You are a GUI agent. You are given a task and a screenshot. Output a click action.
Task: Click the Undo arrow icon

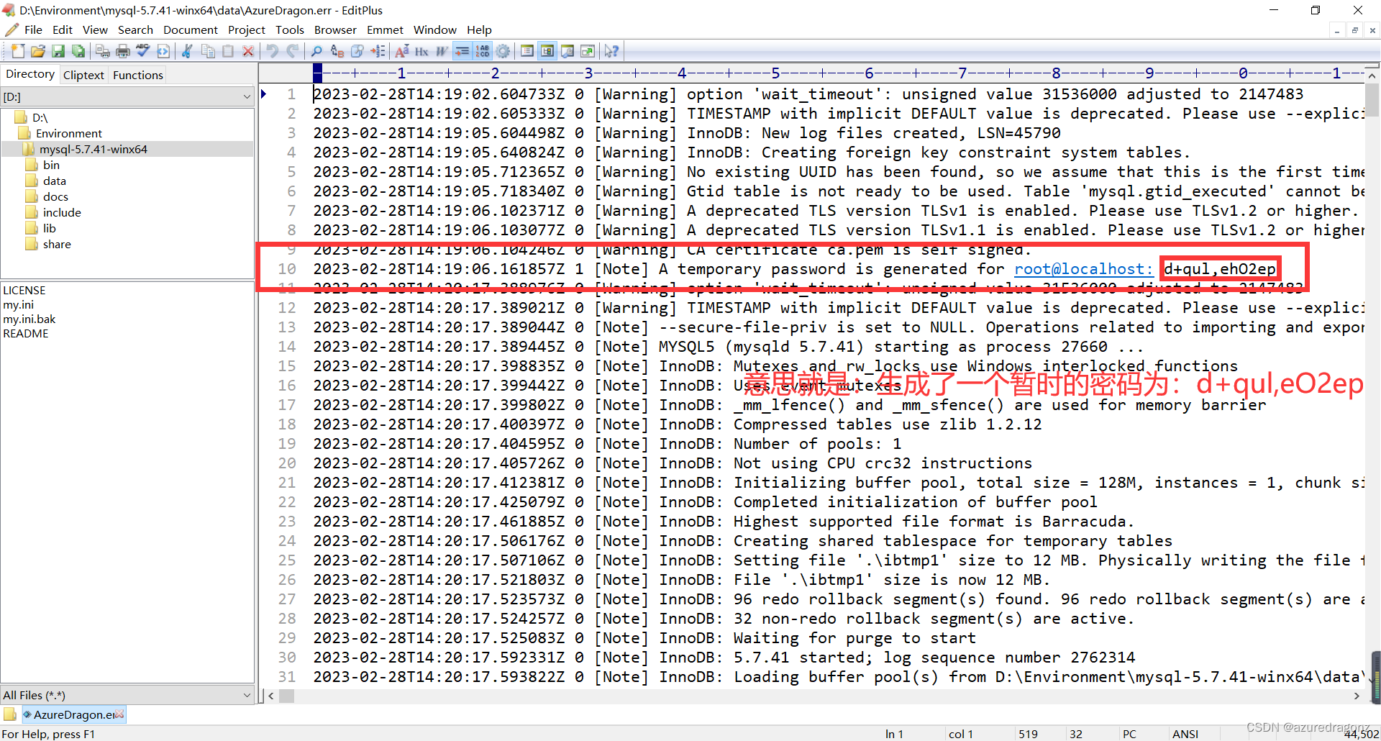coord(272,51)
